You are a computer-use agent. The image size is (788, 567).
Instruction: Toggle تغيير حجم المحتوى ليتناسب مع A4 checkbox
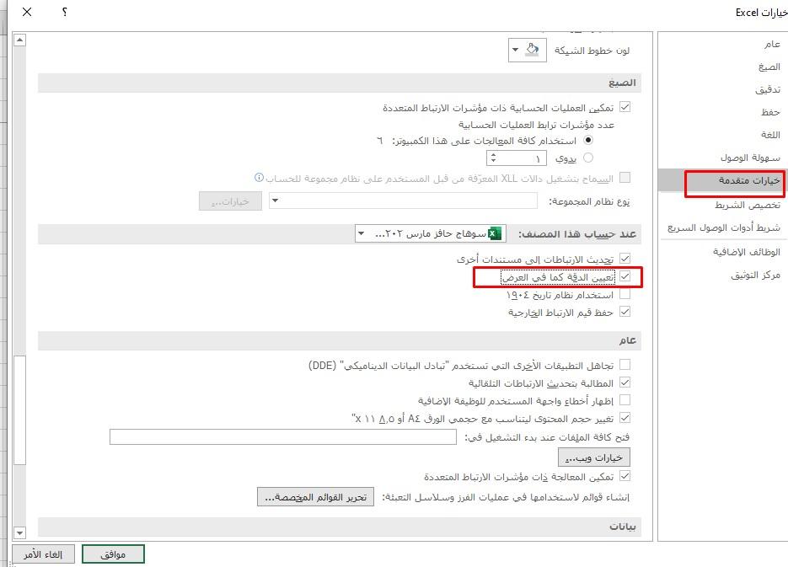[625, 418]
